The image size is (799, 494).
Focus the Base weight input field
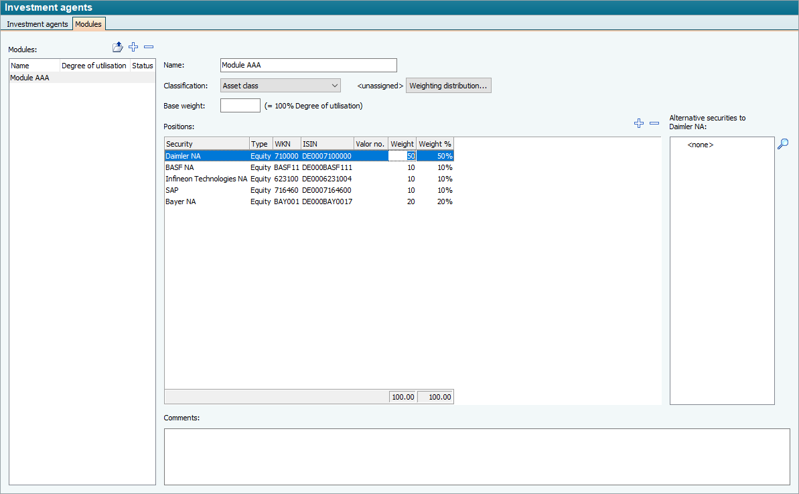240,106
